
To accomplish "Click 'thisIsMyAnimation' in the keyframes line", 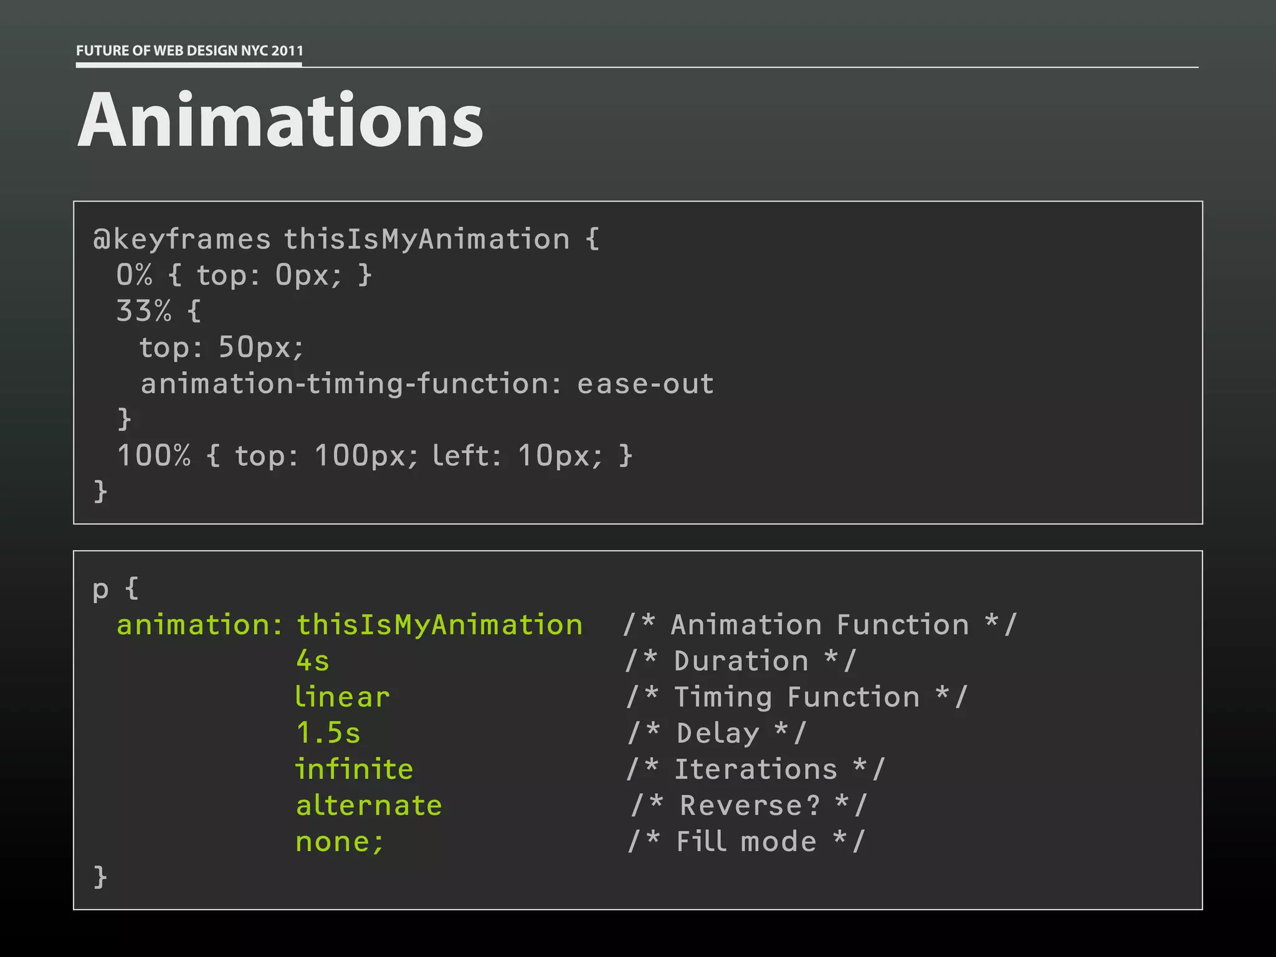I will pos(427,240).
